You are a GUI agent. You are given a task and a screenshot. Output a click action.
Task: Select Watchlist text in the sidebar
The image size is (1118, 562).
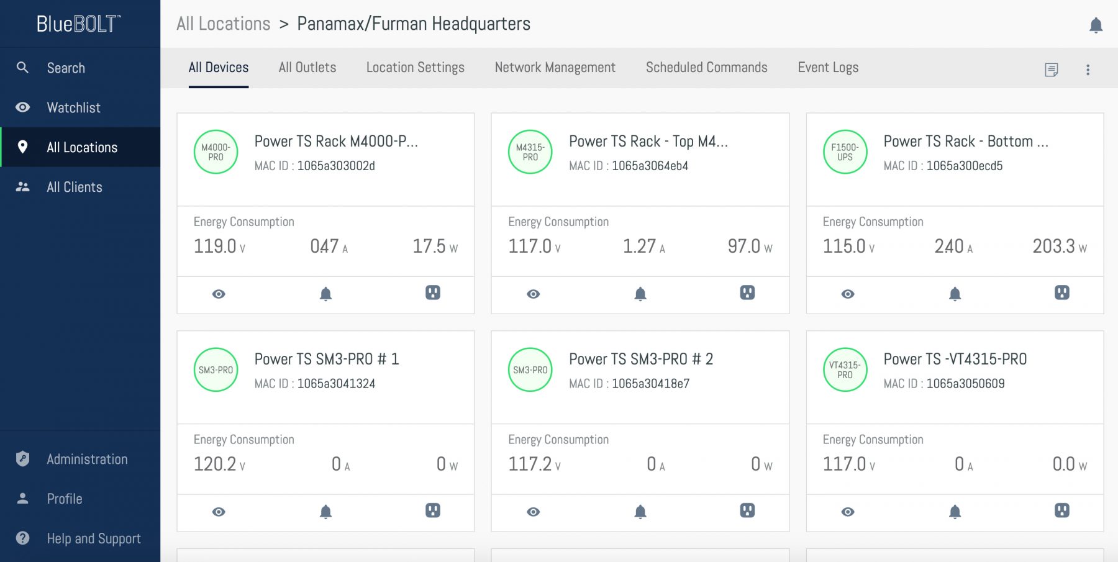74,107
